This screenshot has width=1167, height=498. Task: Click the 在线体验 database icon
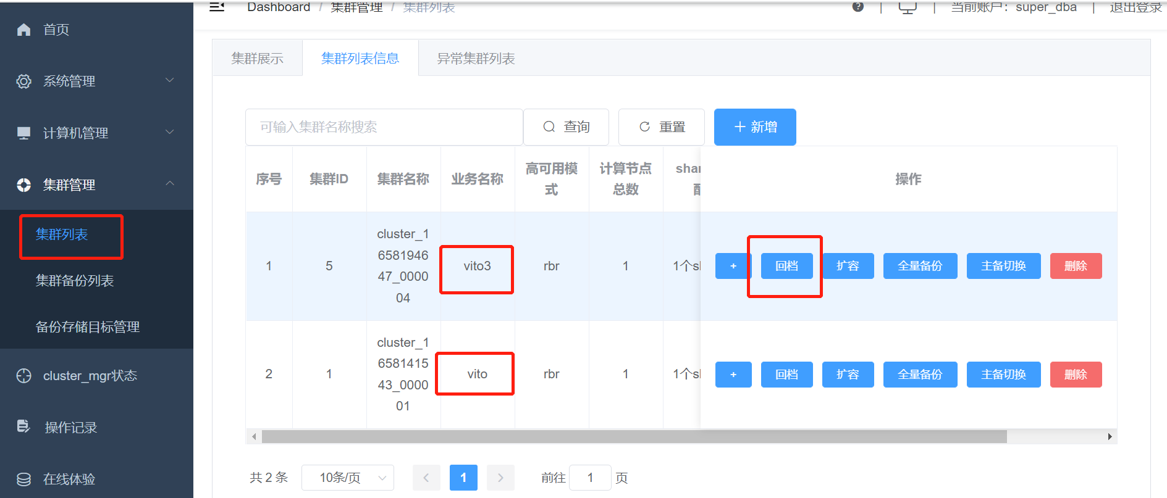[23, 479]
